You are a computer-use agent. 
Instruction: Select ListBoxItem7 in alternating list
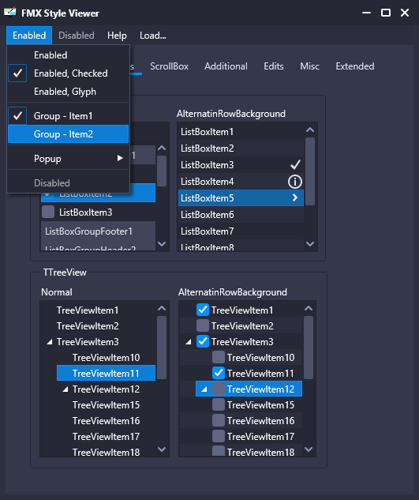[x=241, y=231]
